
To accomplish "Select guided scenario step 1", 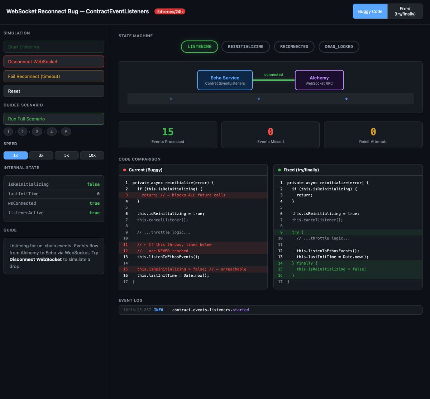I will pyautogui.click(x=9, y=132).
